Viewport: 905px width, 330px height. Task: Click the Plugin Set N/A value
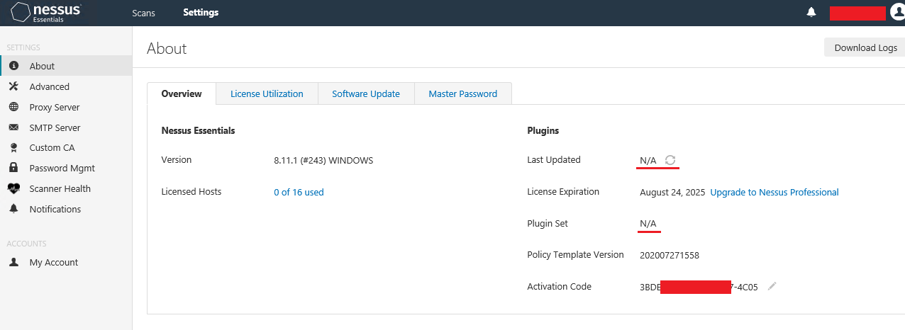[x=648, y=224]
